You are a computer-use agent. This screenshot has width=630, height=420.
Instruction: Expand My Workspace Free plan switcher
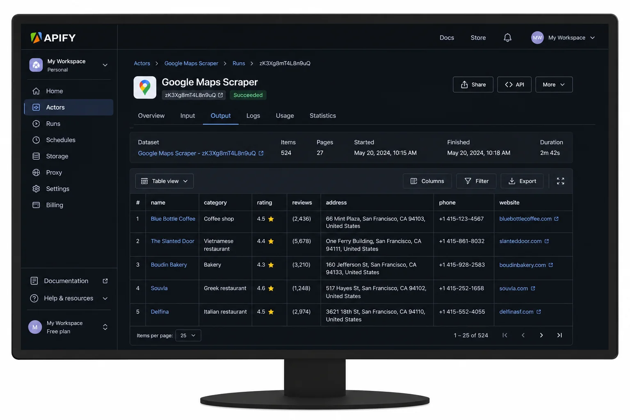point(105,327)
